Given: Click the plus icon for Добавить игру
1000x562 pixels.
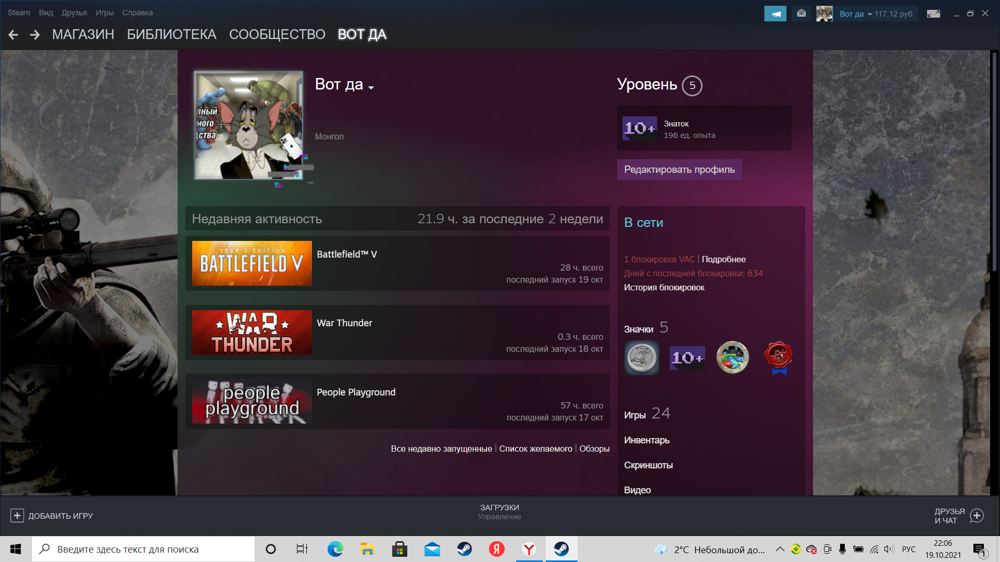Looking at the screenshot, I should [17, 516].
